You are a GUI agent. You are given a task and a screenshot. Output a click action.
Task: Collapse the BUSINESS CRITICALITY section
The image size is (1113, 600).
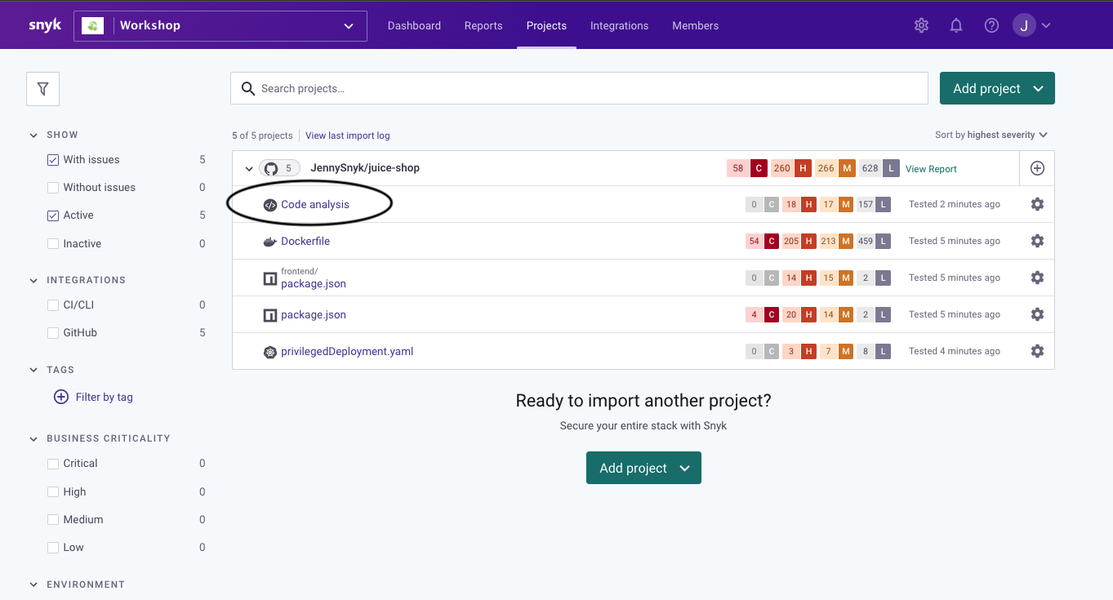33,439
